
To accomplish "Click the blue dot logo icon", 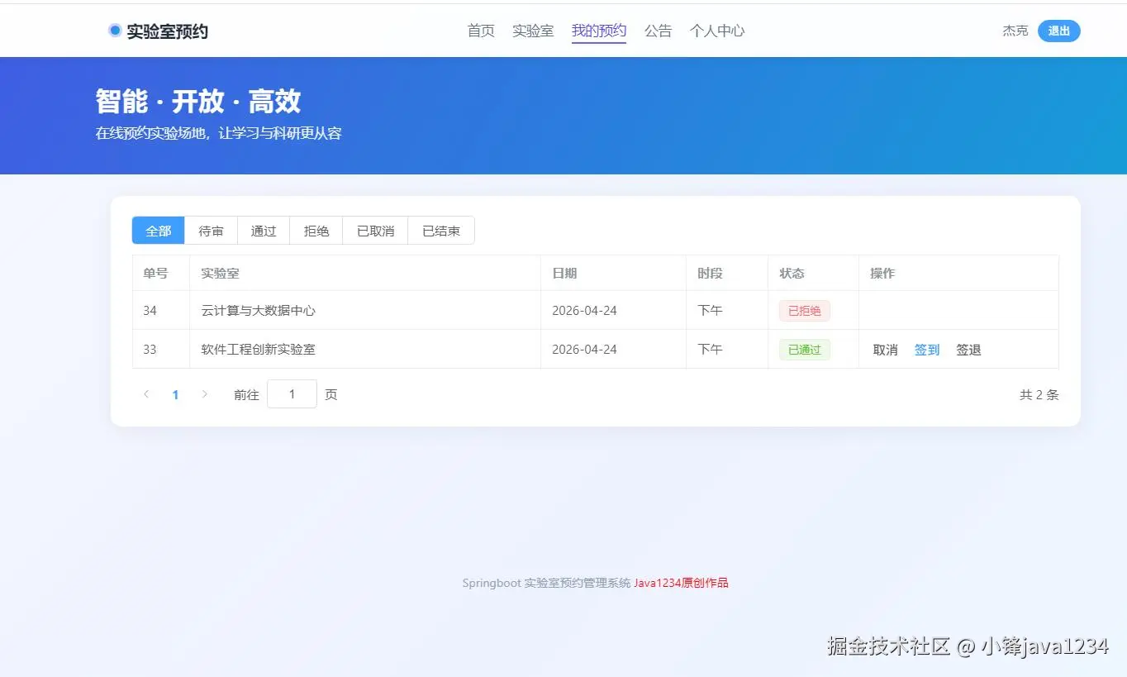I will coord(115,31).
